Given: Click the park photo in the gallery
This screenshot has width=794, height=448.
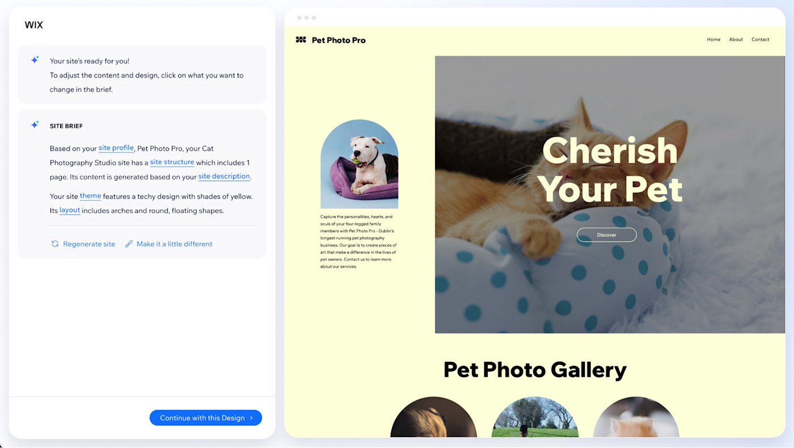Looking at the screenshot, I should 535,417.
